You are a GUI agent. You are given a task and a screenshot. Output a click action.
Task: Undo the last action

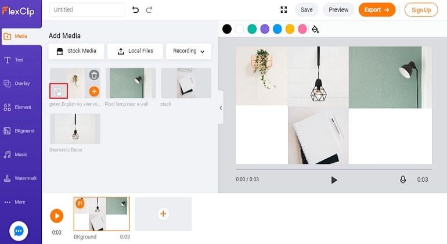click(x=135, y=10)
